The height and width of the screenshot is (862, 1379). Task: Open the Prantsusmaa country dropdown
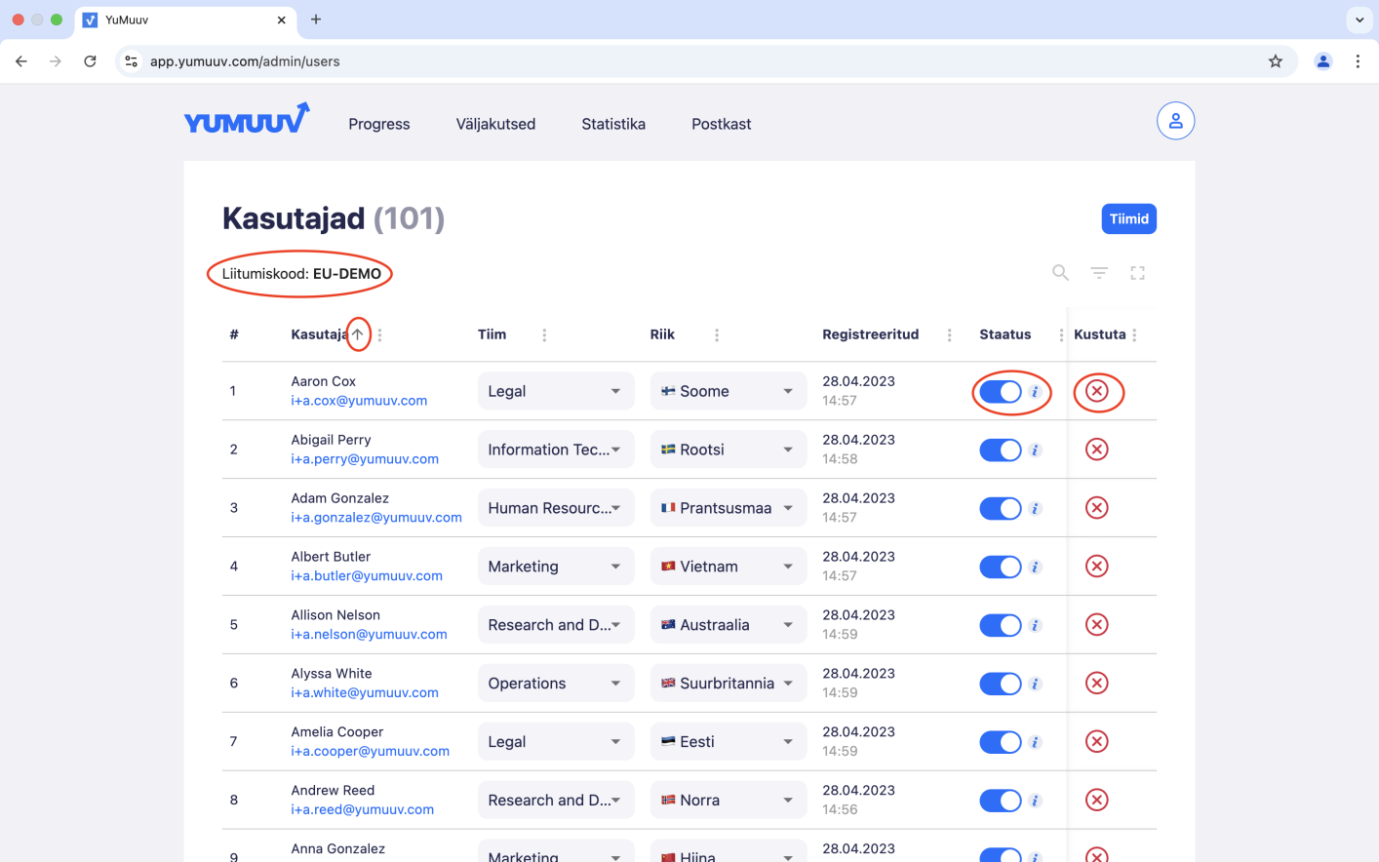click(729, 508)
